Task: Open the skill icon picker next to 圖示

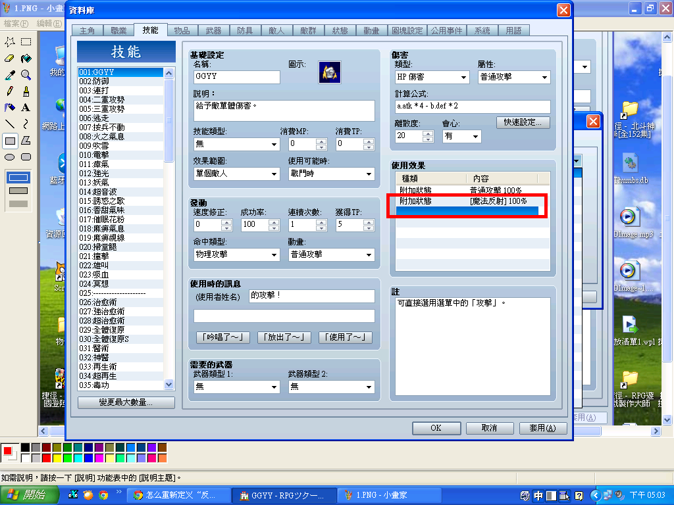Action: click(x=329, y=72)
